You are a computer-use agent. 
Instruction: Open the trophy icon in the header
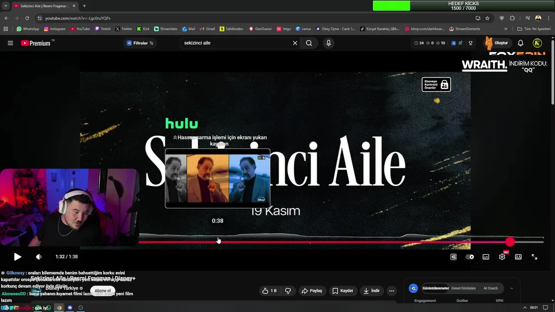[x=470, y=43]
